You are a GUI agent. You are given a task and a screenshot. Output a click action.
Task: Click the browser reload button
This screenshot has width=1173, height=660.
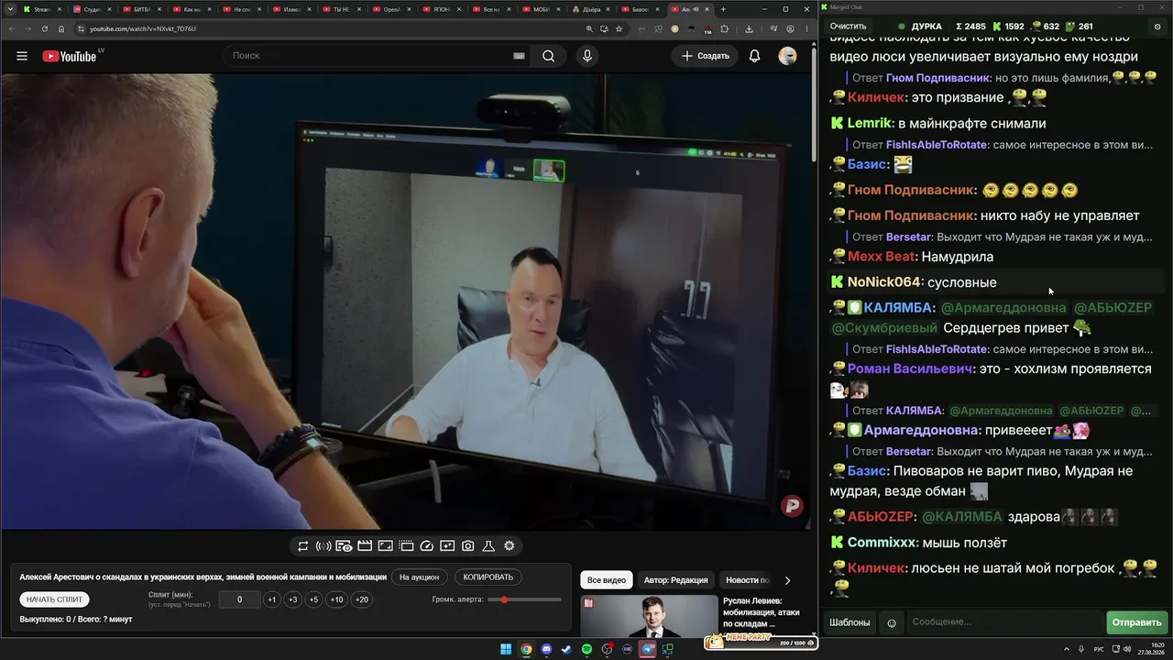[x=45, y=28]
